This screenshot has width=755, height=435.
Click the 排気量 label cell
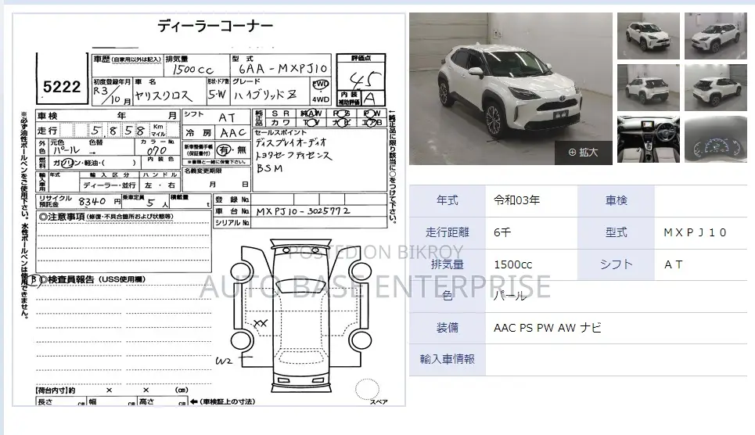[448, 264]
